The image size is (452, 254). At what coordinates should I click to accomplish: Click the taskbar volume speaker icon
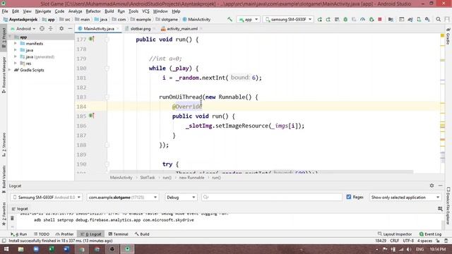coord(408,249)
